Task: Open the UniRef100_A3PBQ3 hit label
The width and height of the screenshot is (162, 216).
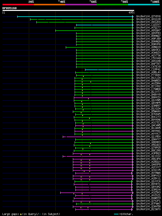Action: 148,153
